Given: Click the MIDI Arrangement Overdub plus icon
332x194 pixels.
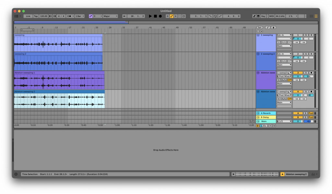Looking at the screenshot, I should pos(167,16).
